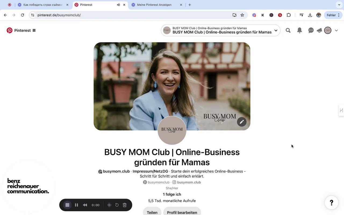Viewport: 344px width, 215px height.
Task: Click Chrome profile avatar
Action: click(x=319, y=15)
